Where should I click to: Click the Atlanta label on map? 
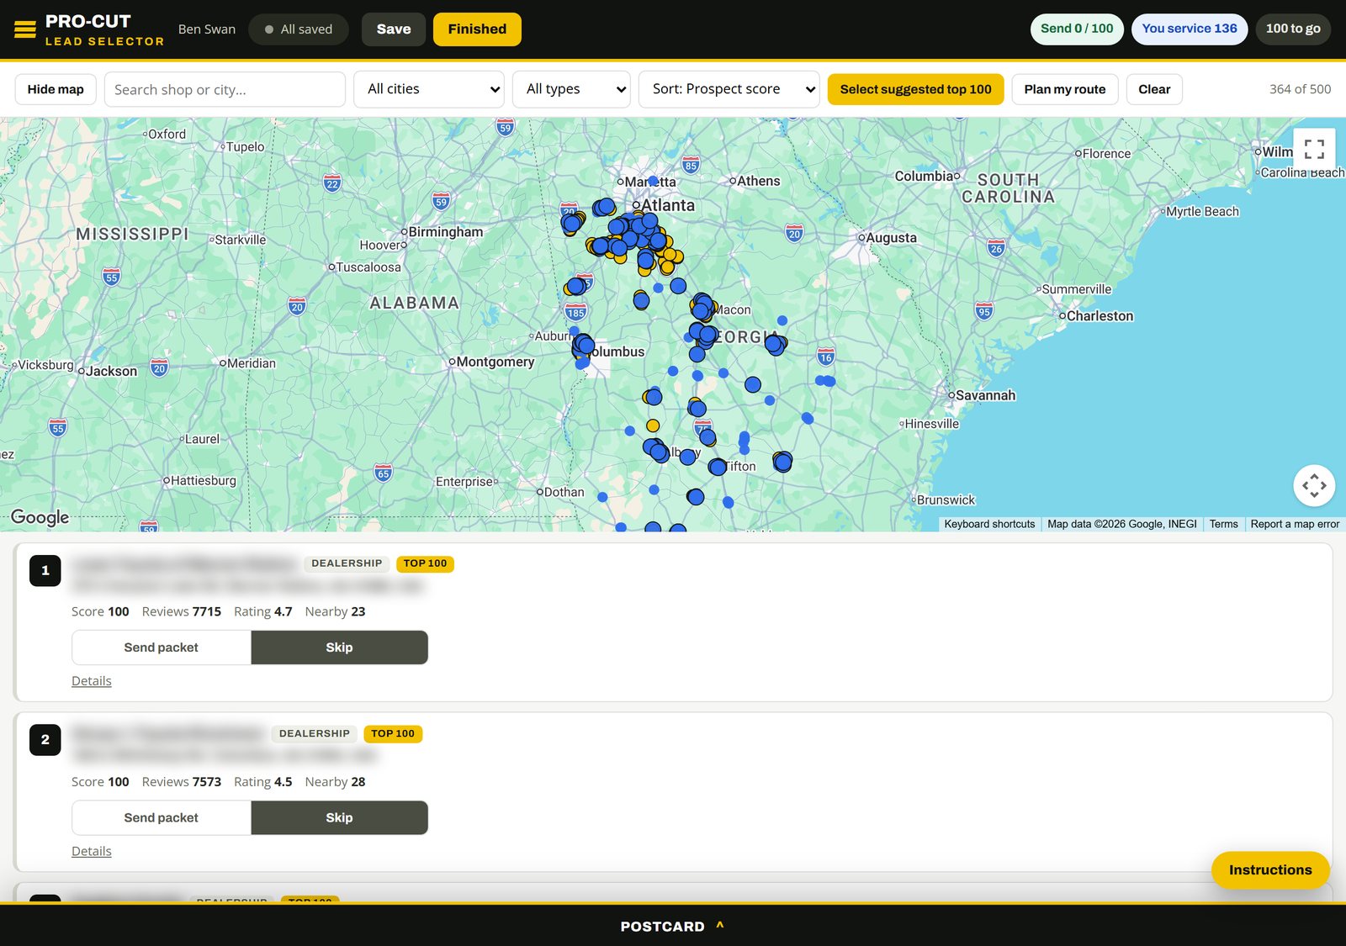tap(668, 205)
